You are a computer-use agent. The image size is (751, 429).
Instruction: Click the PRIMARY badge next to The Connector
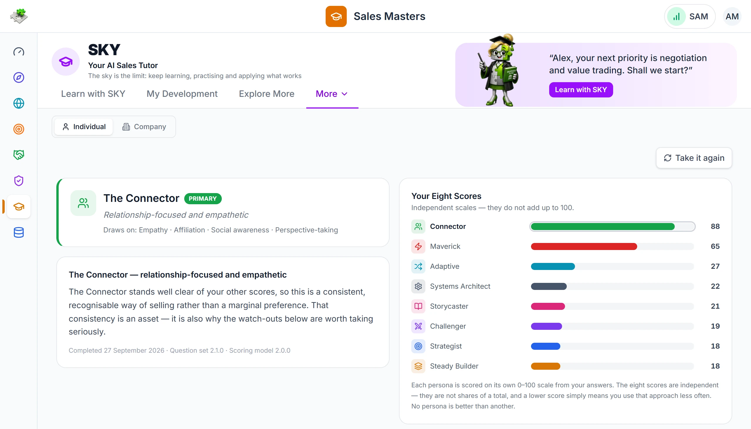point(203,199)
